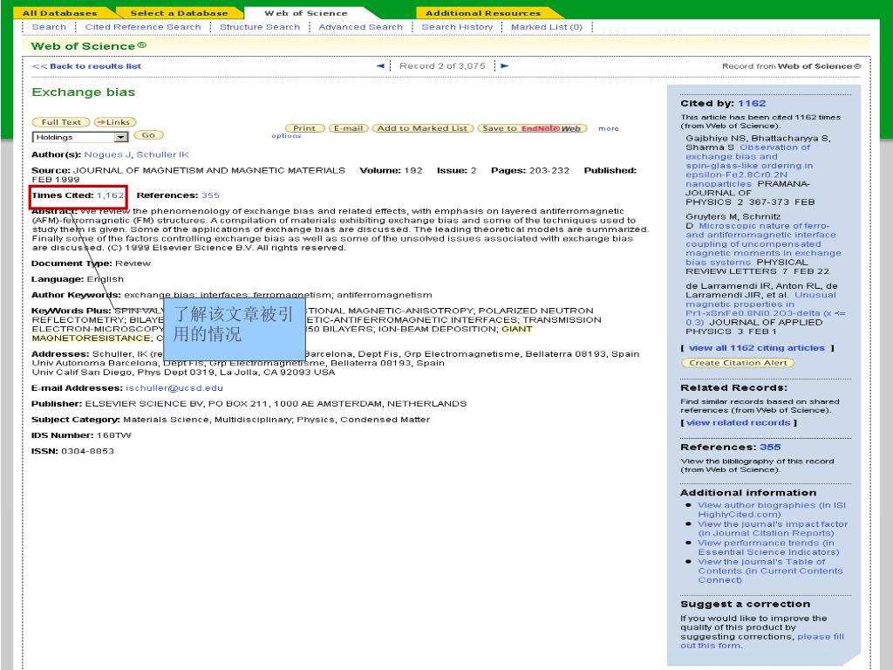The image size is (893, 670).
Task: Open Marked List (0)
Action: [x=547, y=27]
